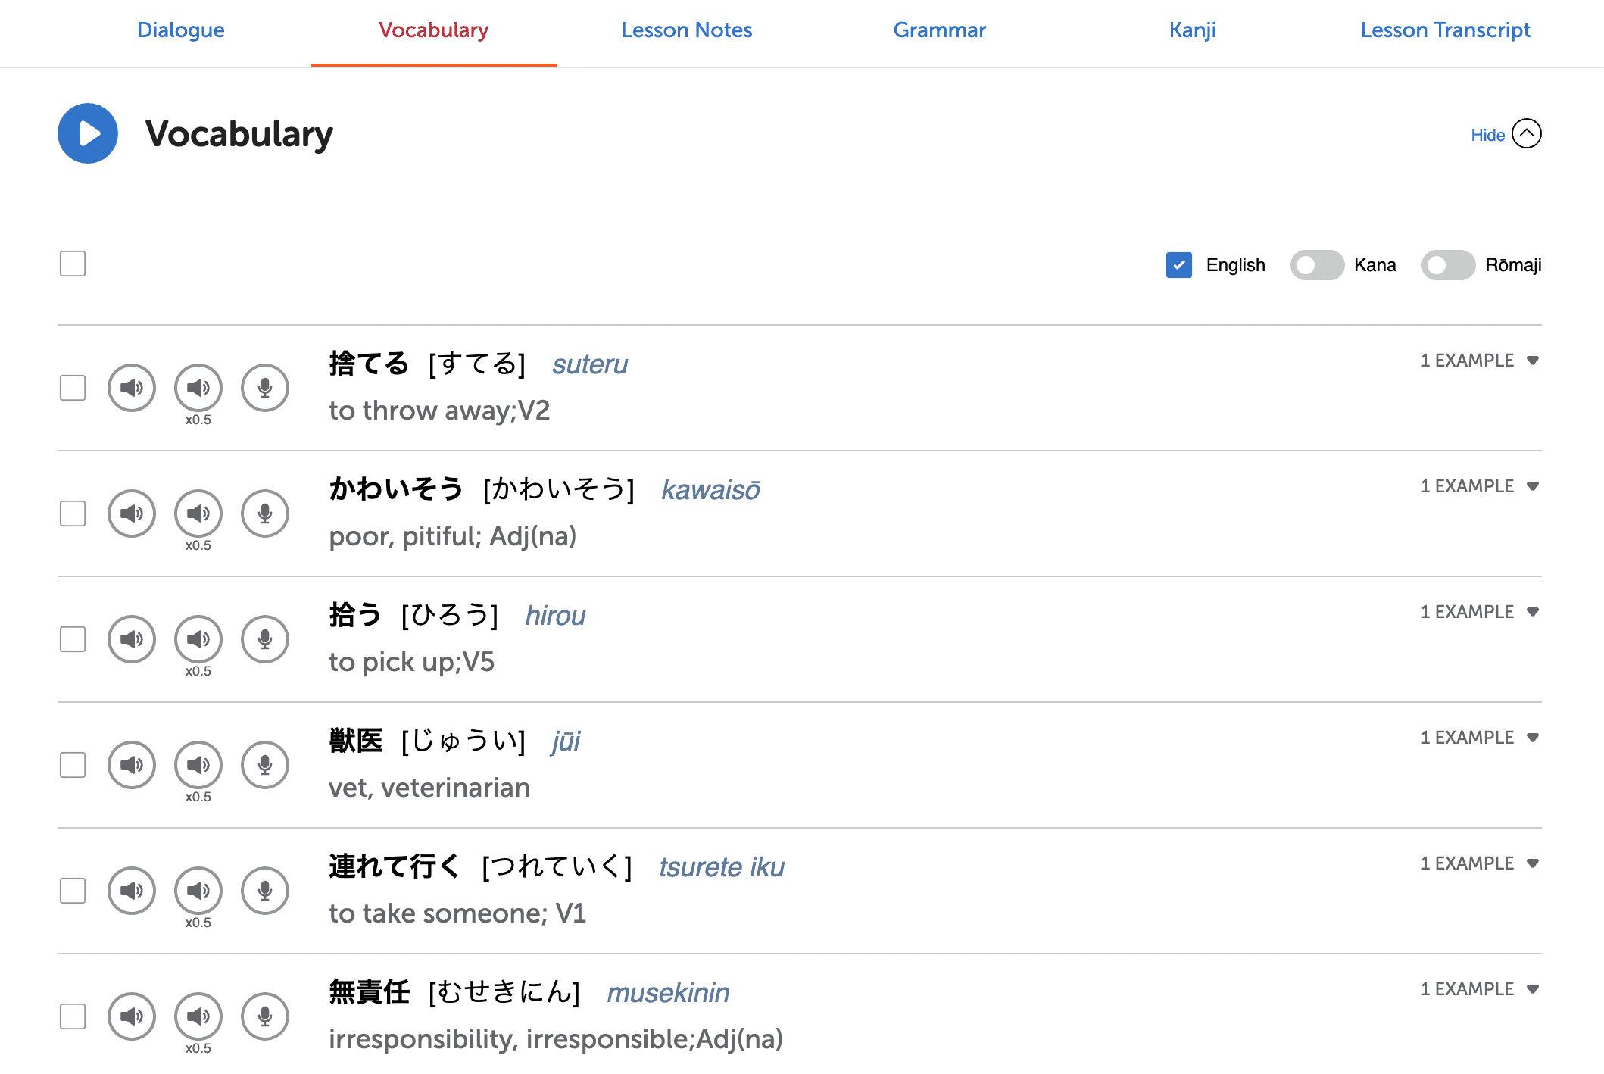Record your voice for 拾う with microphone

point(265,639)
